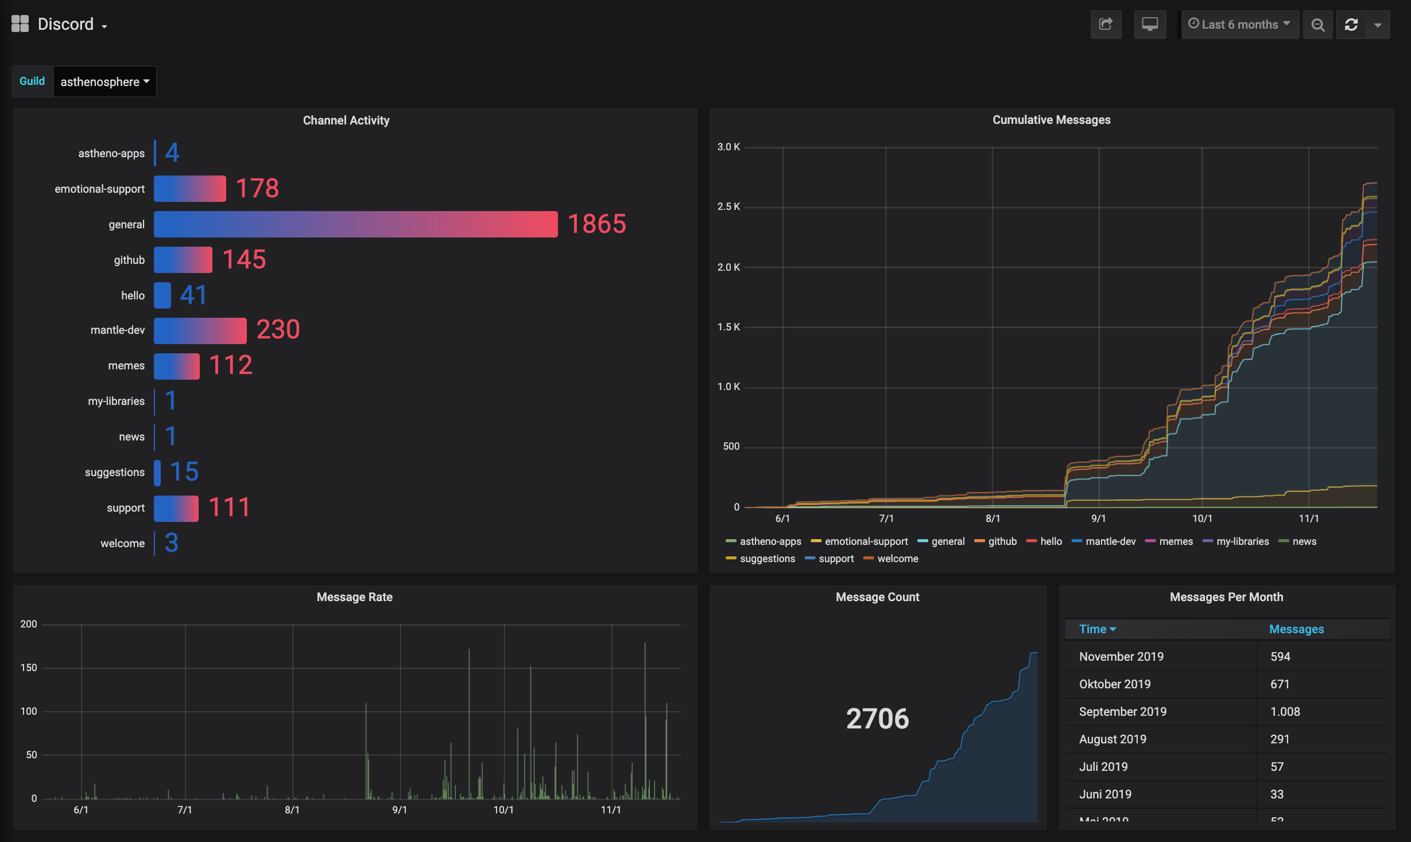This screenshot has height=842, width=1411.
Task: Open the Cumulative Messages panel title menu
Action: coord(1051,120)
